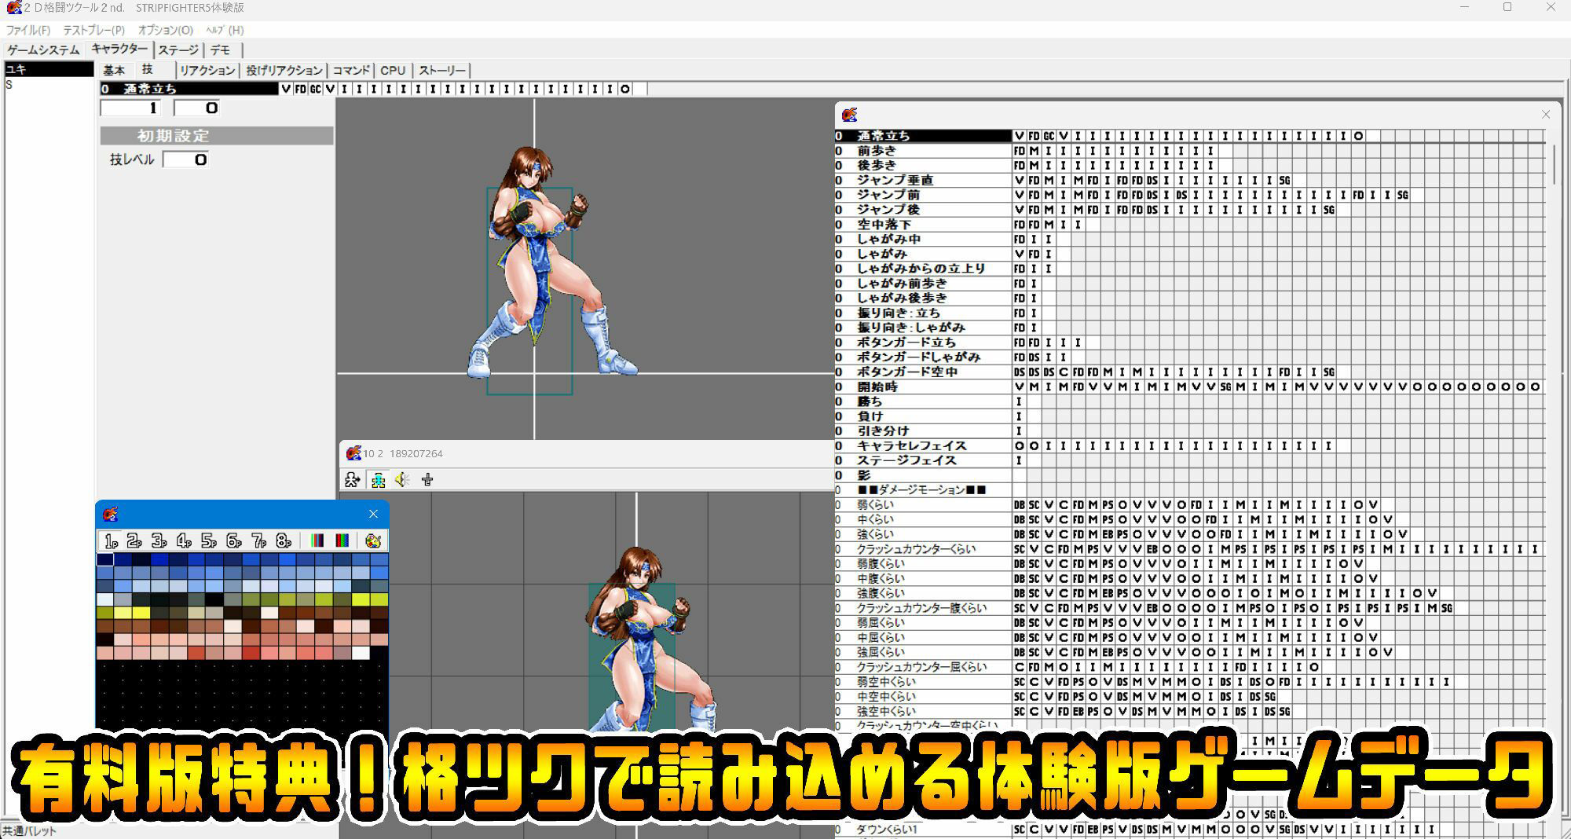Switch to the コマンド tab
Image resolution: width=1571 pixels, height=839 pixels.
[x=352, y=70]
